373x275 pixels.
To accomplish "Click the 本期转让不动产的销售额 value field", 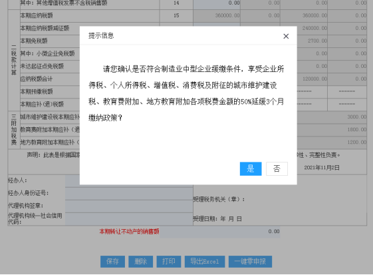I will click(220, 232).
